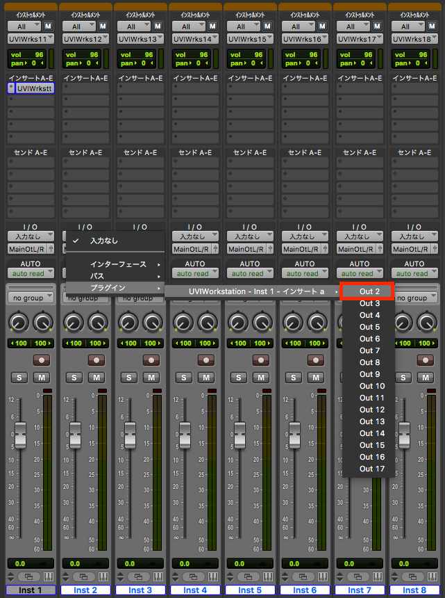Click MIDI mute M on UVIWrks14
The width and height of the screenshot is (445, 598).
pos(212,26)
